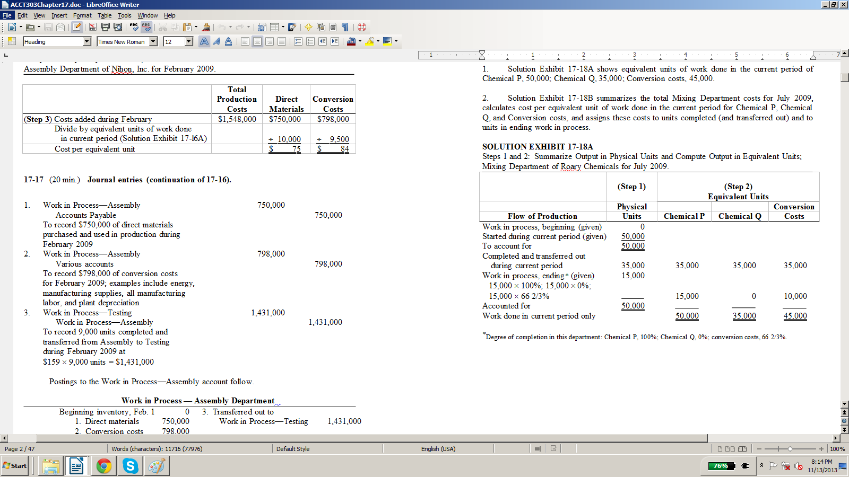Align paragraph right

(270, 41)
